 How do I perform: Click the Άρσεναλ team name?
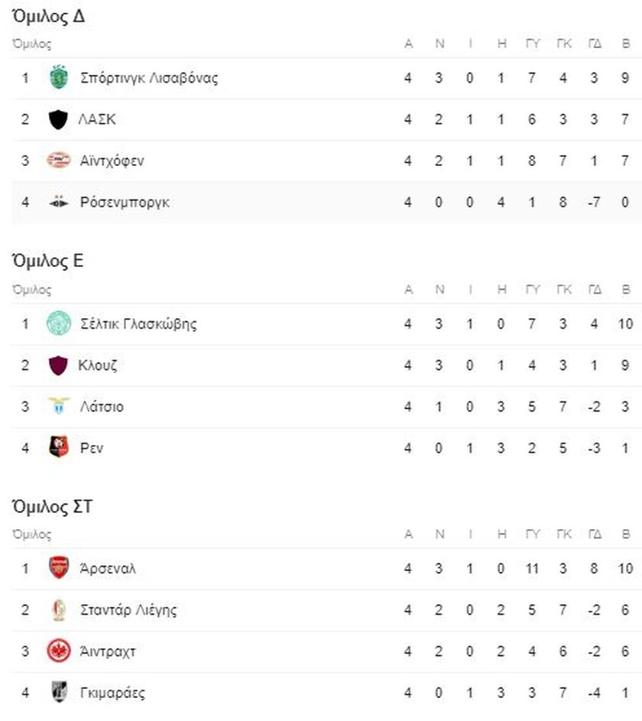[108, 569]
